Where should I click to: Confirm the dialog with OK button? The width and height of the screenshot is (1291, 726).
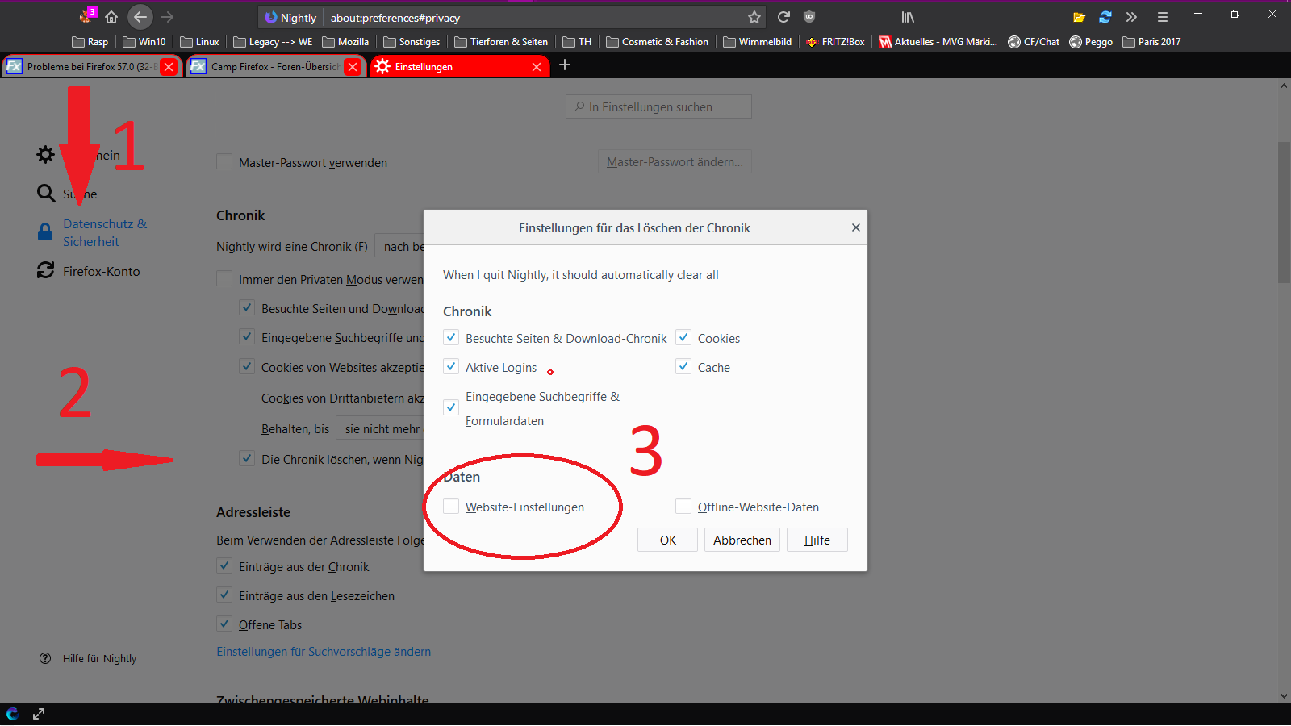pyautogui.click(x=667, y=540)
